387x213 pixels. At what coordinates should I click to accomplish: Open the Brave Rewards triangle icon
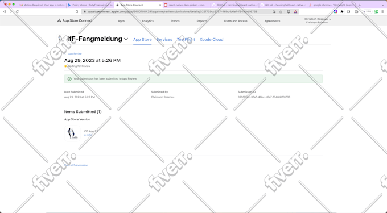[295, 11]
